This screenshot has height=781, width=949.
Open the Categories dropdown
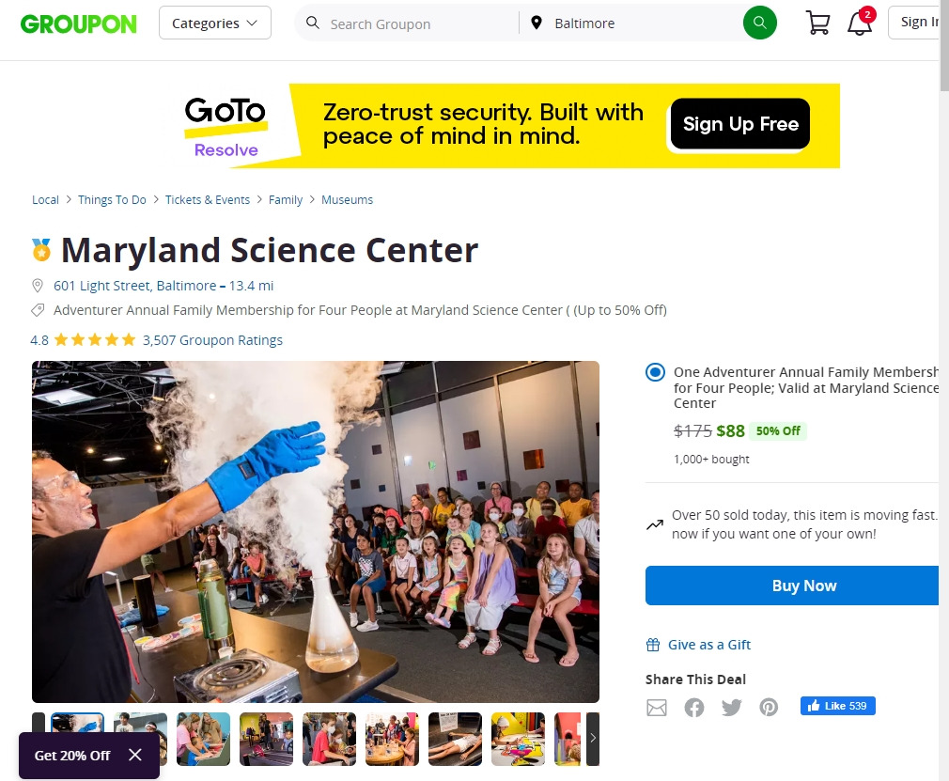(x=215, y=23)
